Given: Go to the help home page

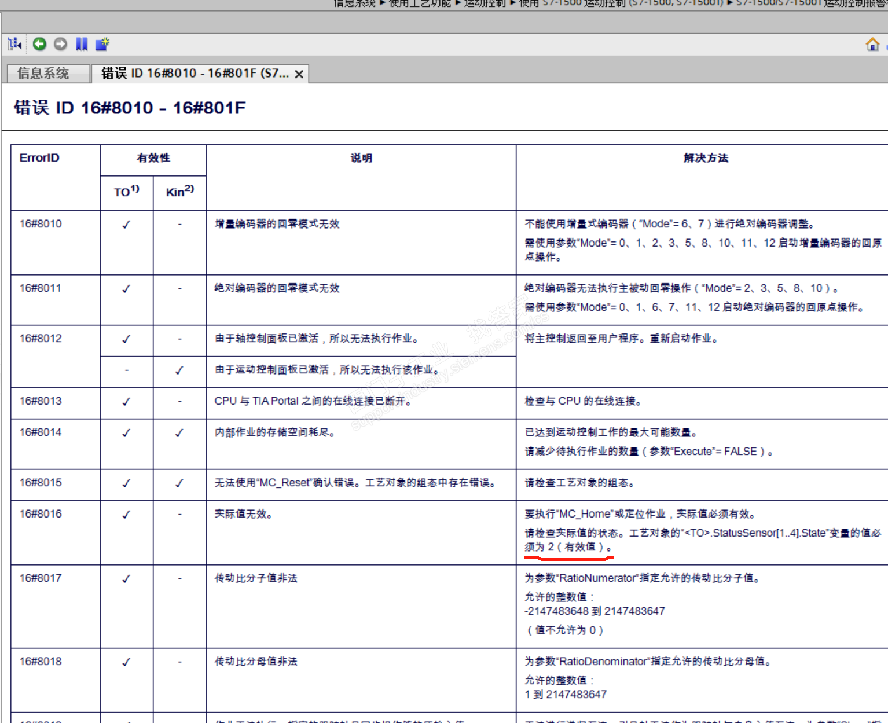Looking at the screenshot, I should tap(872, 44).
